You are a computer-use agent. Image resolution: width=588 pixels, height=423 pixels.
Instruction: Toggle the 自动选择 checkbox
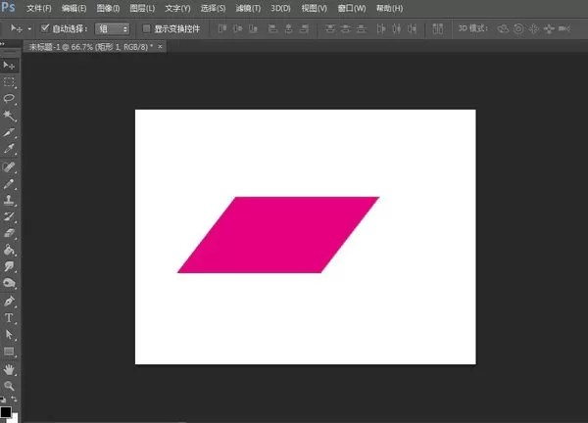tap(45, 28)
